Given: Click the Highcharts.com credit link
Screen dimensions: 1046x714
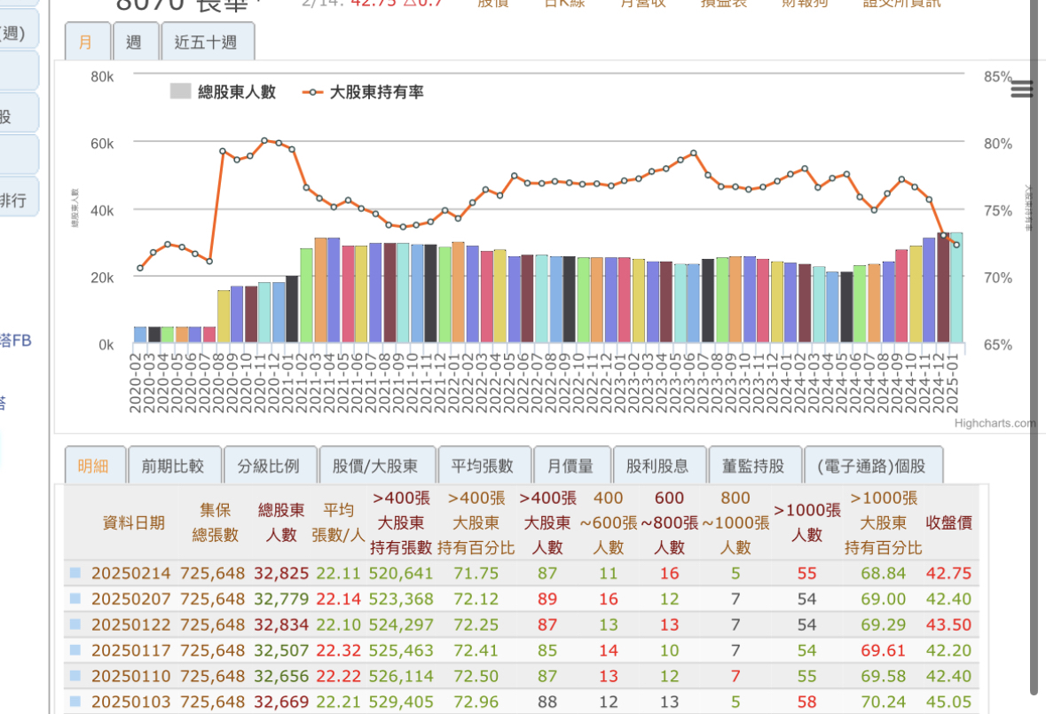Looking at the screenshot, I should [994, 423].
